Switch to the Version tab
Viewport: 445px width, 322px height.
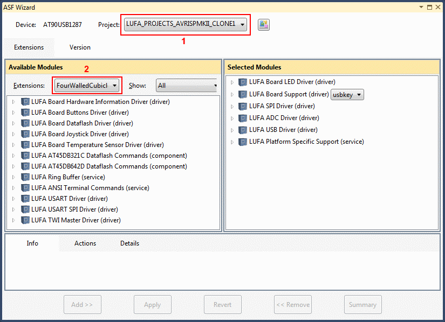[79, 47]
